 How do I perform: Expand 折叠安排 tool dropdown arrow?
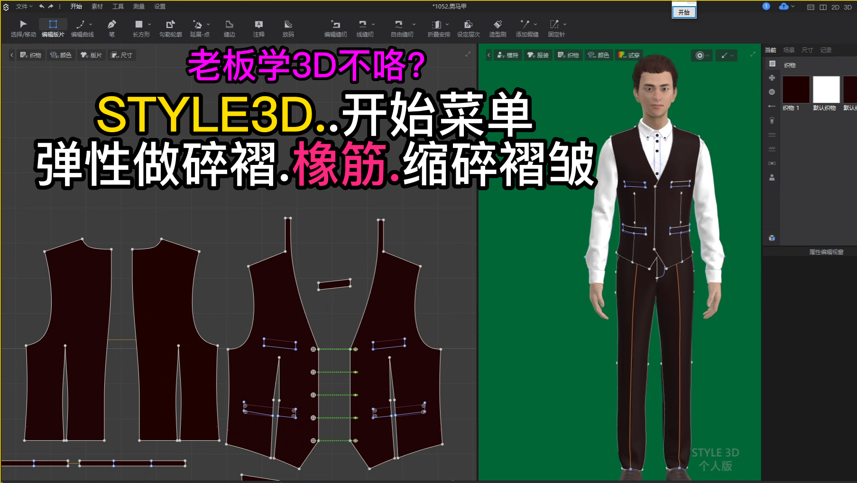coord(447,24)
